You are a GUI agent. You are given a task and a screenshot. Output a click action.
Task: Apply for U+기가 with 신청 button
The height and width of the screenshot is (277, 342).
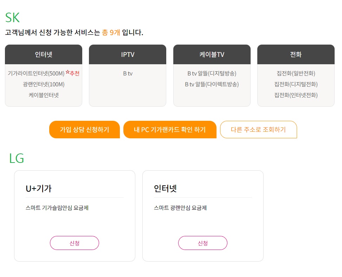click(75, 243)
